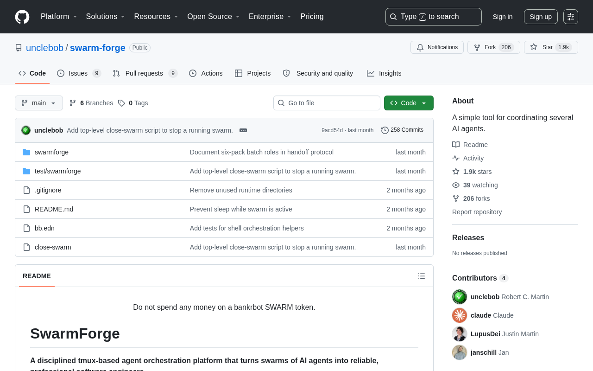Go to Pricing page
This screenshot has width=593, height=371.
[x=312, y=17]
